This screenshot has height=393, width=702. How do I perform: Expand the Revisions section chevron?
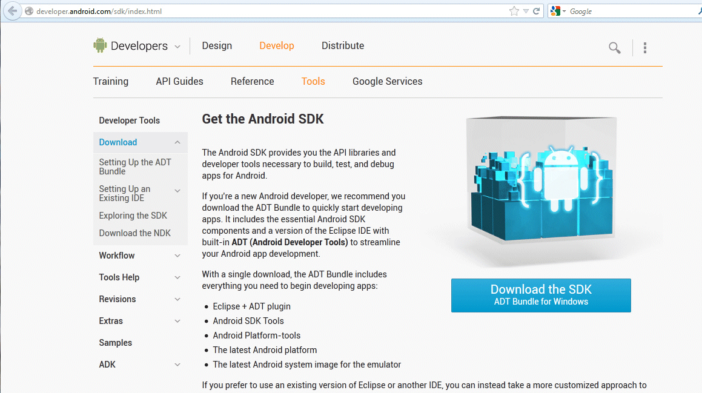177,299
